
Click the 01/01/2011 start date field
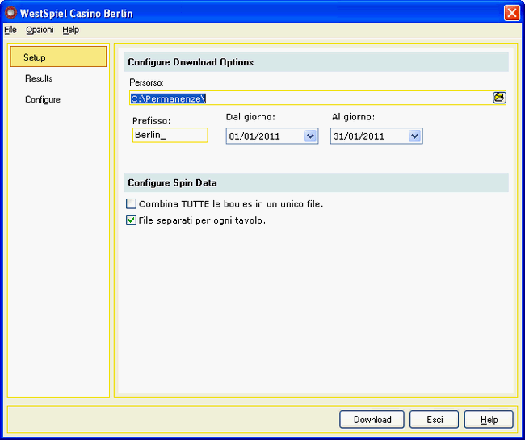(265, 136)
